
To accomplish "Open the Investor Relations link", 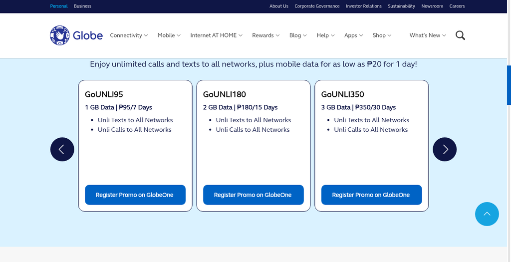I will click(x=364, y=6).
